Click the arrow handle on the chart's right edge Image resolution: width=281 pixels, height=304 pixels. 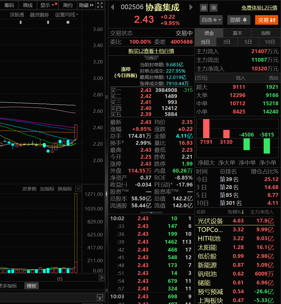tap(106, 194)
